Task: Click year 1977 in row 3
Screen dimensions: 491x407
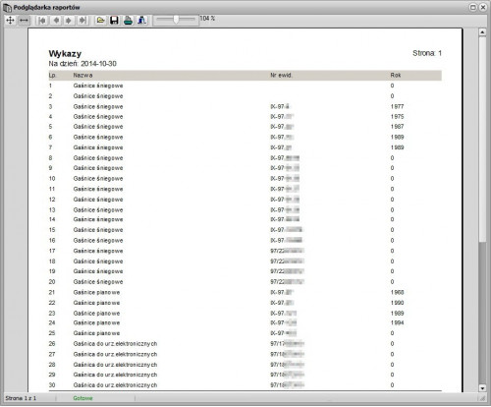Action: 397,106
